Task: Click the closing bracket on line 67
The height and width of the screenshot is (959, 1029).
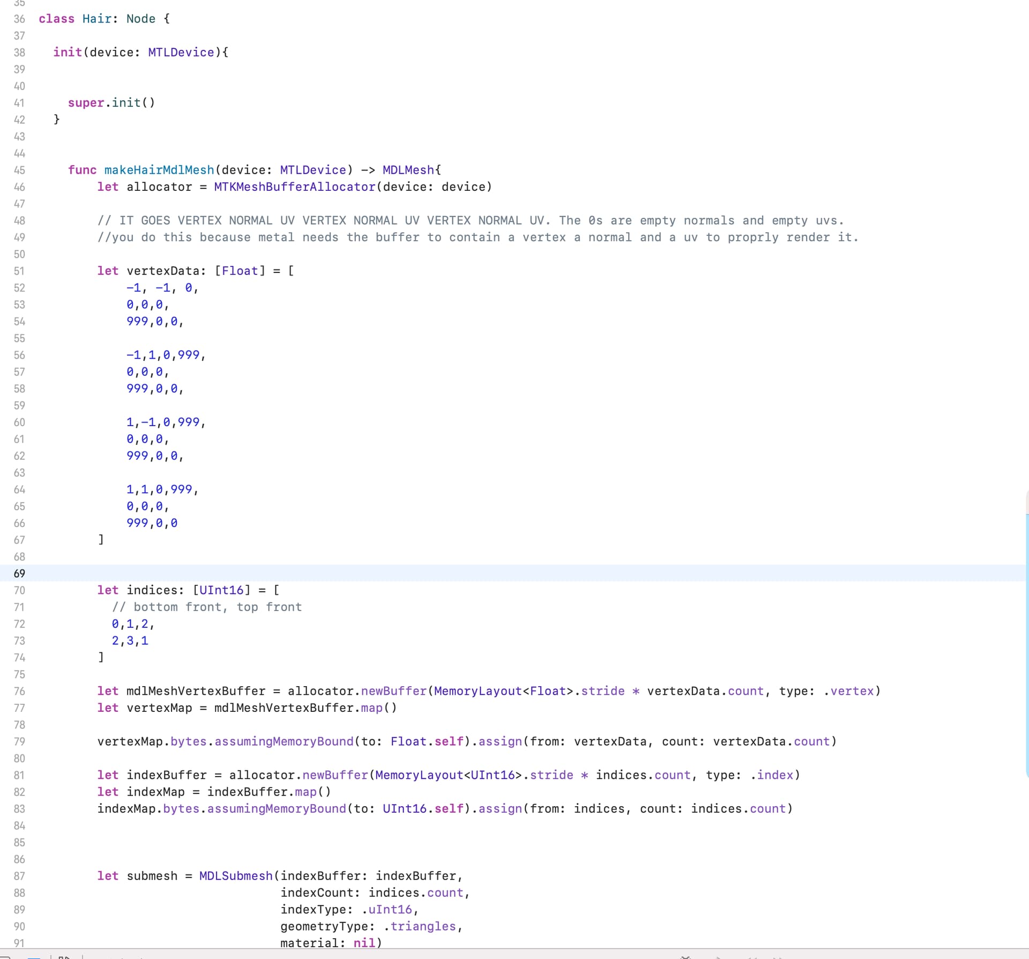Action: [101, 539]
